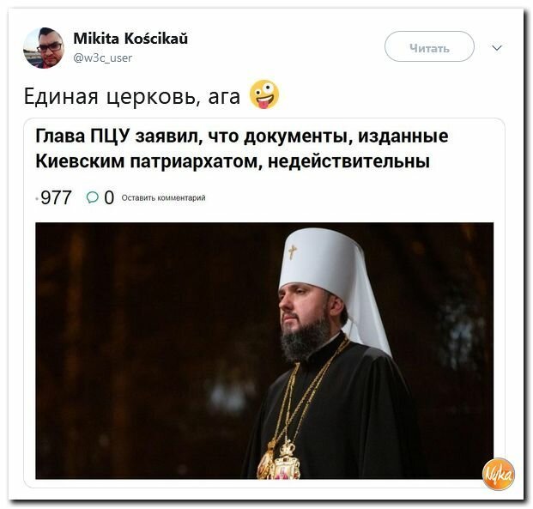The image size is (533, 509).
Task: Click the Mikita Kościkaŭ display name
Action: coord(130,39)
